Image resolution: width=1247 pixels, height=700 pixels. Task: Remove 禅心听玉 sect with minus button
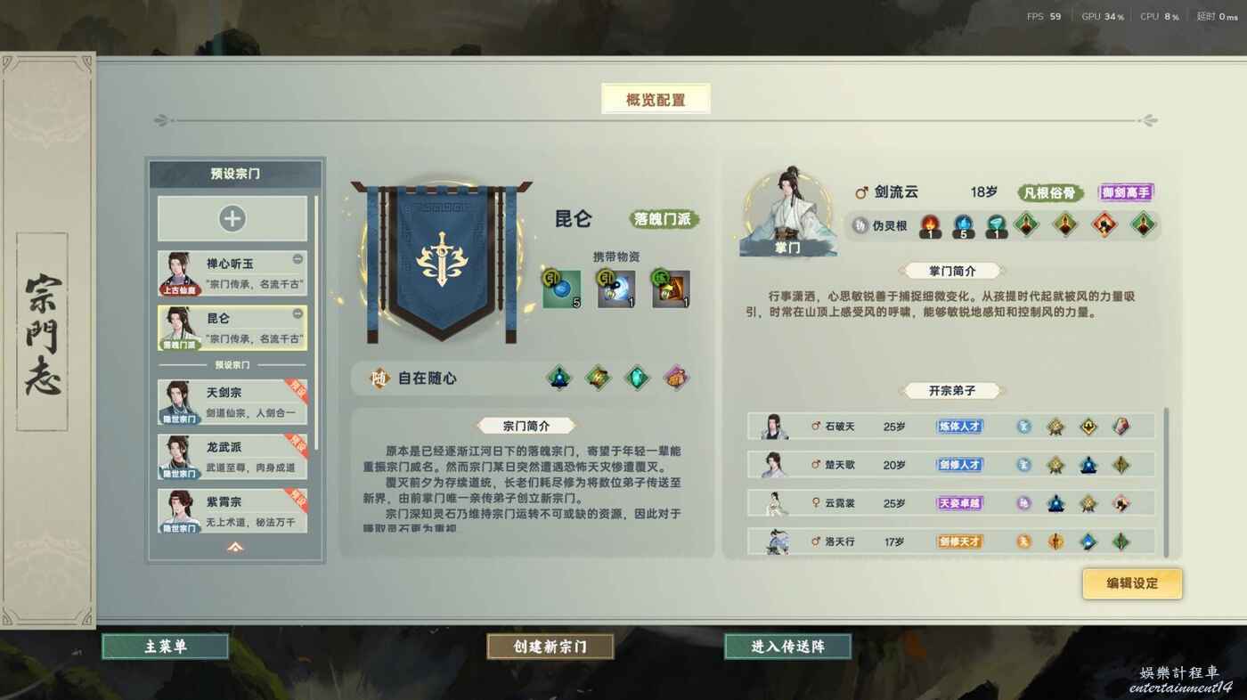297,259
